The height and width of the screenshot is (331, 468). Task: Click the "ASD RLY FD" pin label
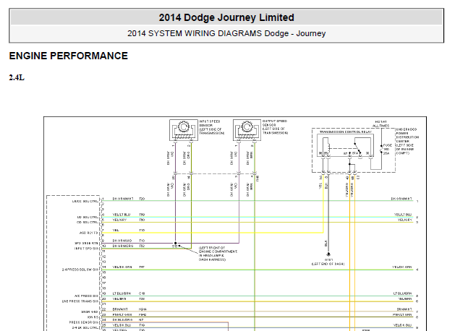[x=89, y=233]
